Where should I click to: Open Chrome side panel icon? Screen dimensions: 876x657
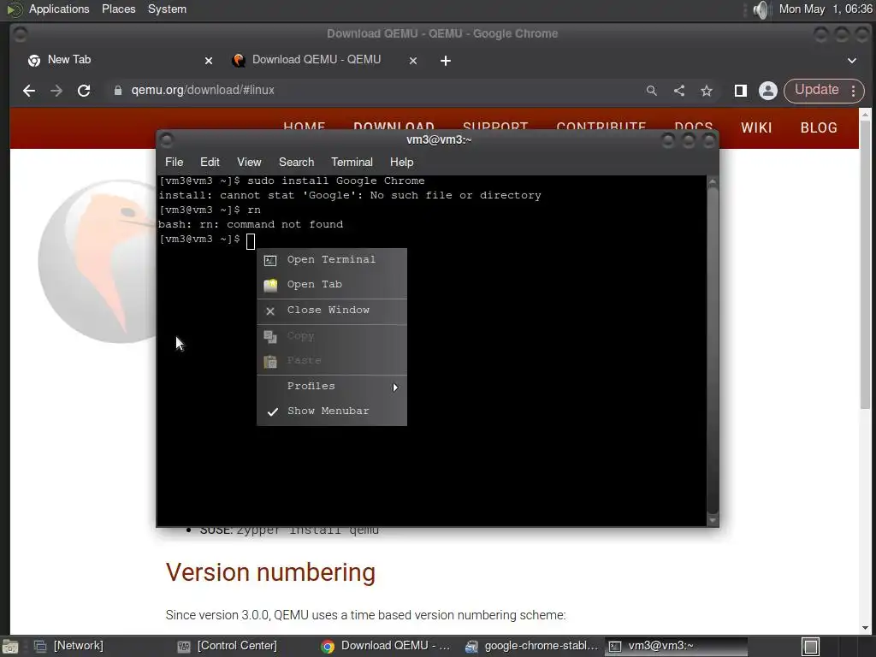[x=741, y=91]
